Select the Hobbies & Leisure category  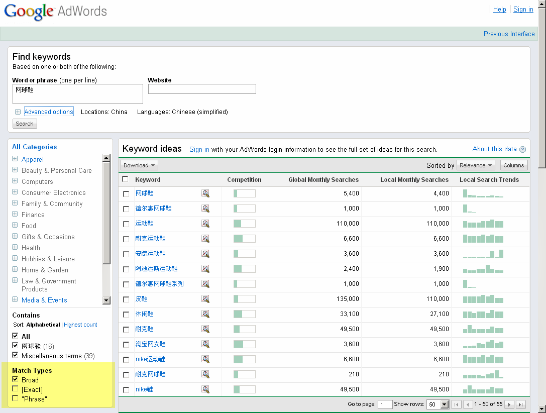(48, 259)
